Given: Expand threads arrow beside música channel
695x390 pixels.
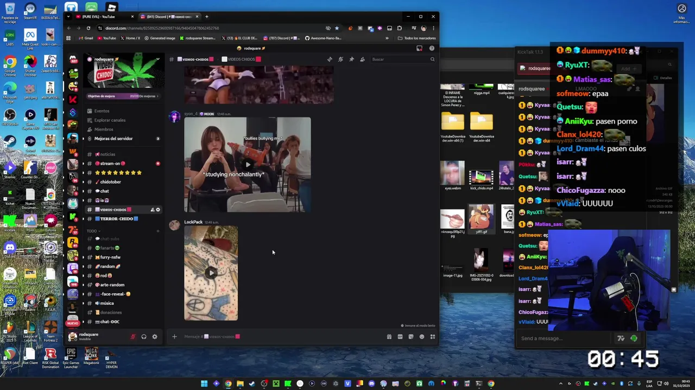Looking at the screenshot, I should coord(83,303).
